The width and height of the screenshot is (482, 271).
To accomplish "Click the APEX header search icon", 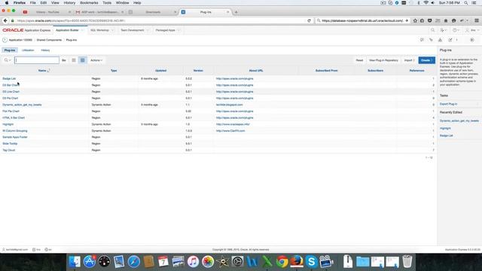I will point(433,30).
